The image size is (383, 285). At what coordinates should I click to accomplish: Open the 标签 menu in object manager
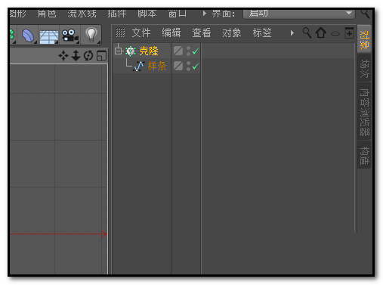coord(262,33)
